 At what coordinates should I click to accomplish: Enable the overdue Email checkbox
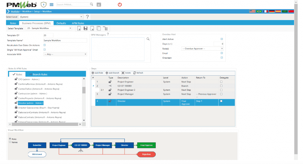click(x=222, y=53)
